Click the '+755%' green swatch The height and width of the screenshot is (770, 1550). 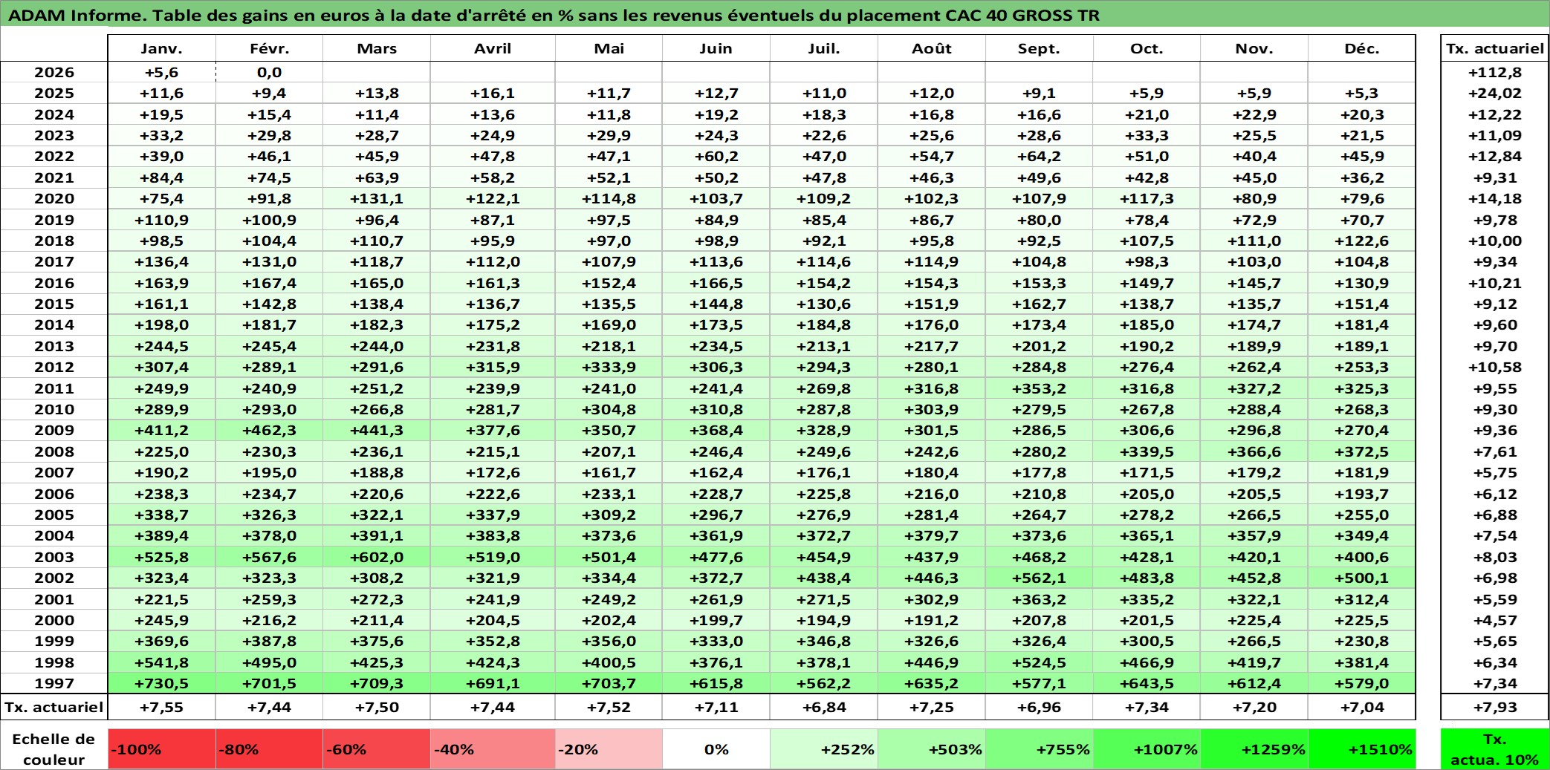point(1039,749)
